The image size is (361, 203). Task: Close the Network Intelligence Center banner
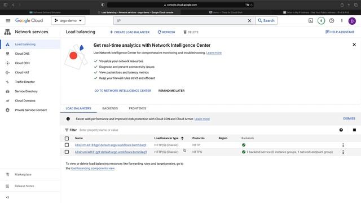point(354,45)
